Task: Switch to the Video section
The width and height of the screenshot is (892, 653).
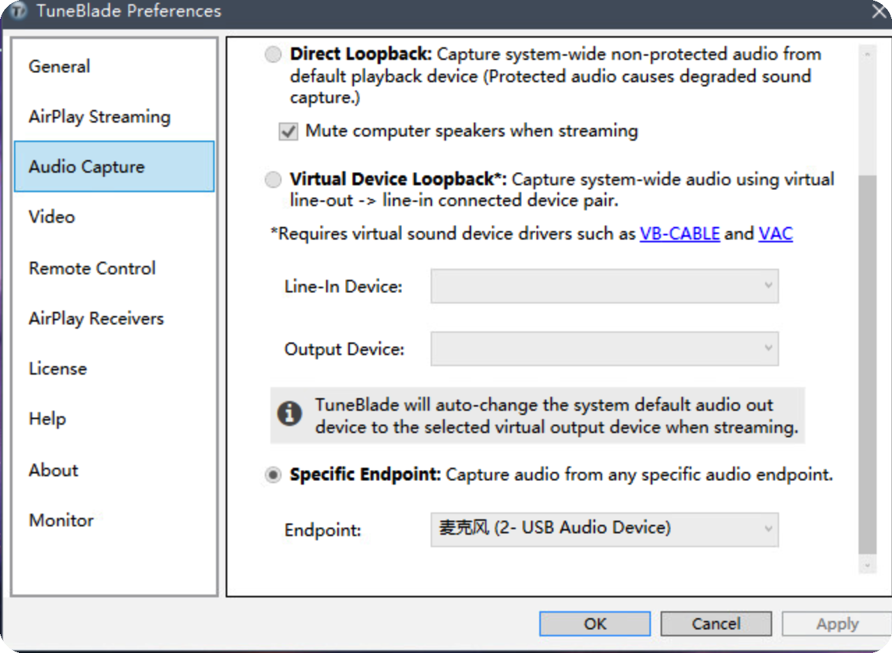Action: [52, 217]
